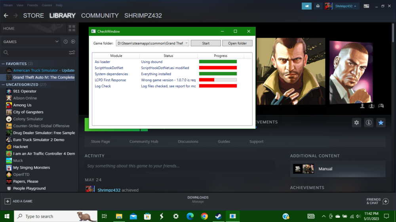Expand the Game folder path dropdown
Image resolution: width=396 pixels, height=222 pixels.
pyautogui.click(x=187, y=43)
